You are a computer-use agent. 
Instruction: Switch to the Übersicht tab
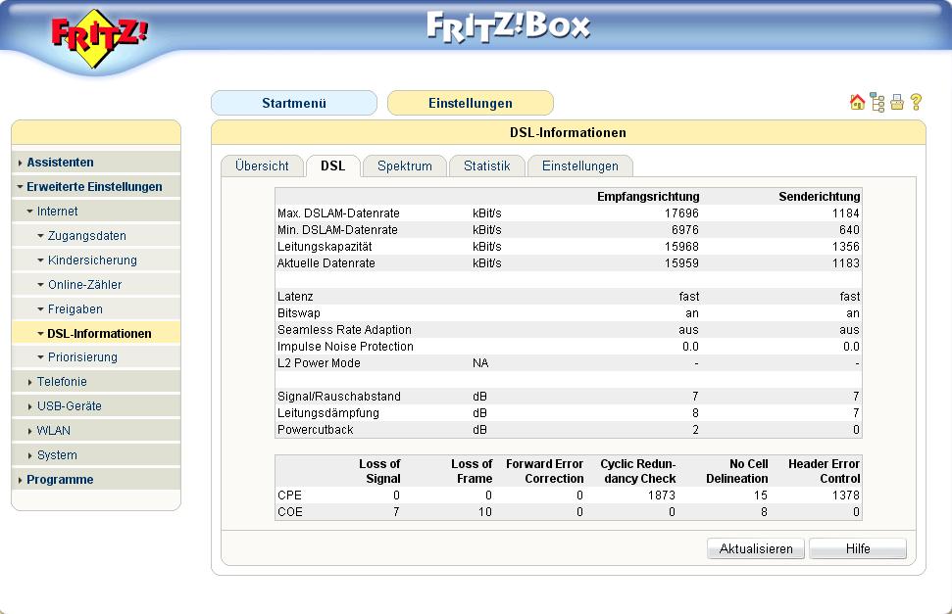click(x=262, y=165)
